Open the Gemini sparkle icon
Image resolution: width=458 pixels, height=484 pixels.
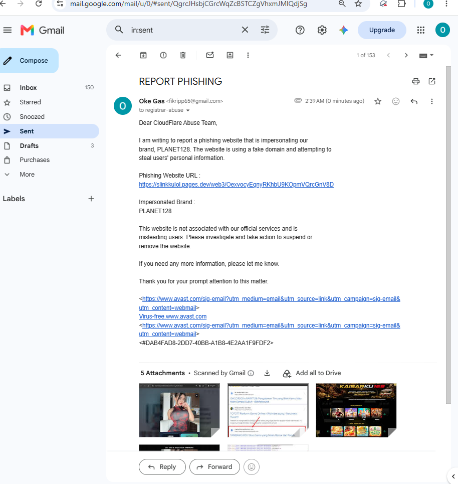(344, 30)
